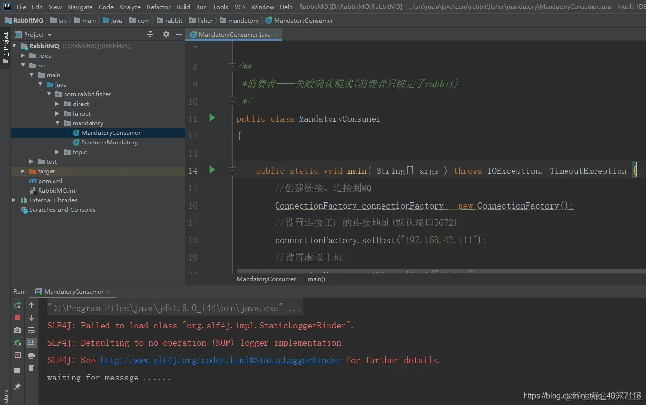Rerun MandatoryConsumer with the green rerun icon
Screen dimensions: 646x405
click(x=17, y=305)
